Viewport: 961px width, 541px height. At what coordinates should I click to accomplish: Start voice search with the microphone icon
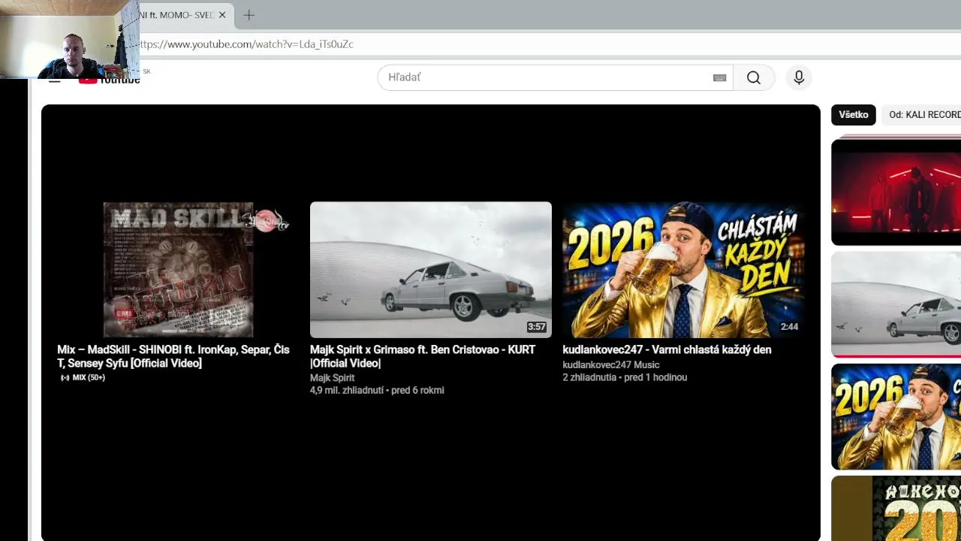tap(799, 77)
